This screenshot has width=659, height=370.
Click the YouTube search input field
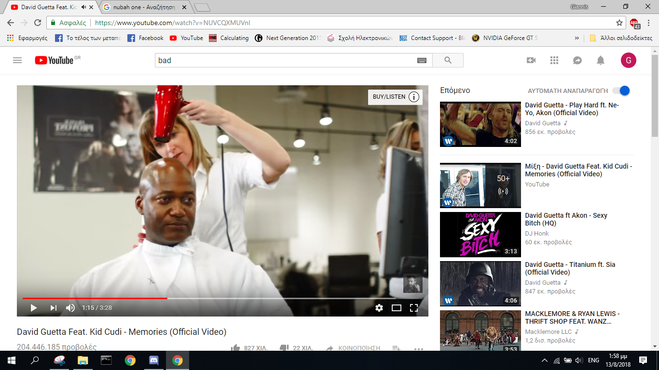tap(285, 60)
